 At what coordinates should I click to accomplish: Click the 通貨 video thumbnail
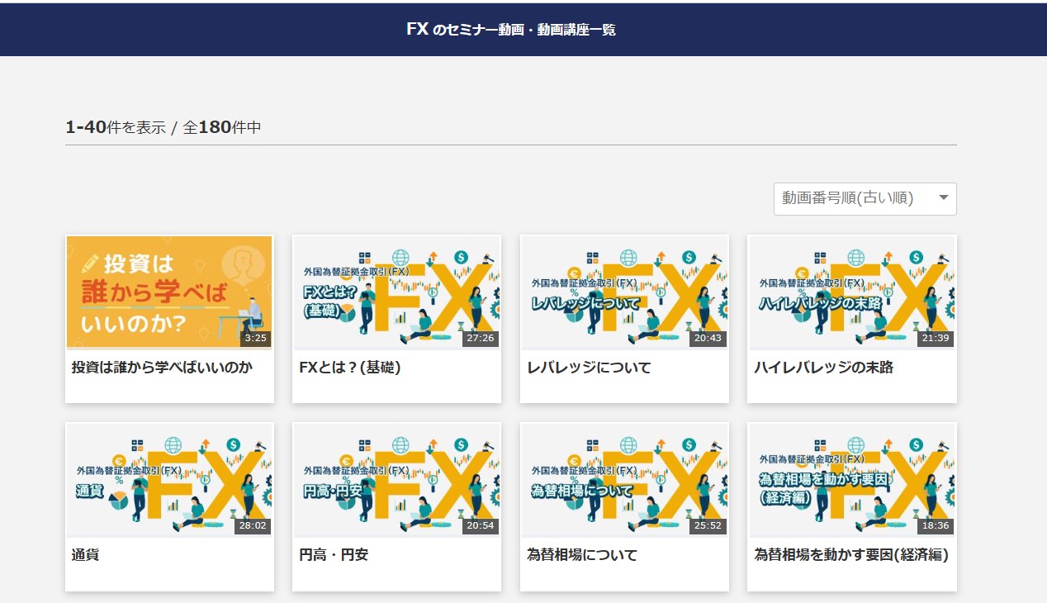[169, 479]
